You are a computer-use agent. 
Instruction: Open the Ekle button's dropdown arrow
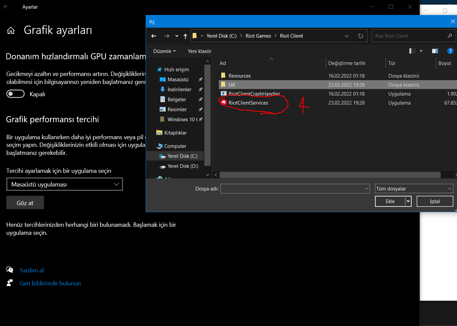(408, 201)
